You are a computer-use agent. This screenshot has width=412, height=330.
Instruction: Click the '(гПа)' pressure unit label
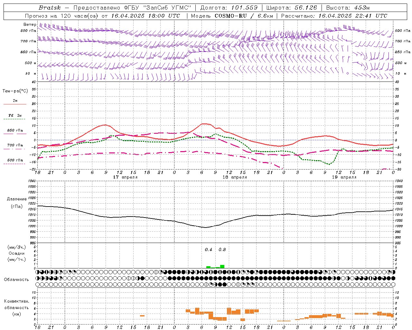click(x=17, y=207)
